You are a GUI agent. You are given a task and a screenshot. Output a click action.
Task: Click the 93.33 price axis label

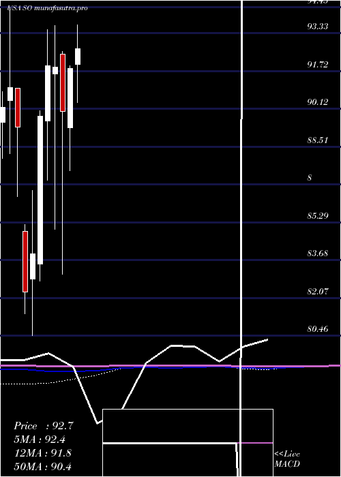coord(318,27)
